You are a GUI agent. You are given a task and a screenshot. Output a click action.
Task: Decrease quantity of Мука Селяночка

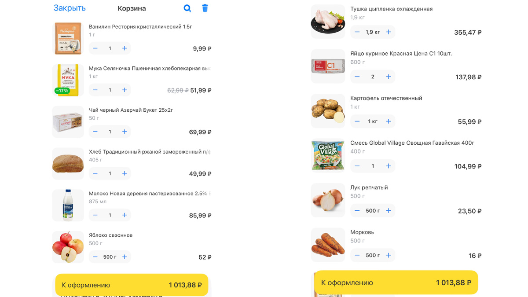pos(95,90)
